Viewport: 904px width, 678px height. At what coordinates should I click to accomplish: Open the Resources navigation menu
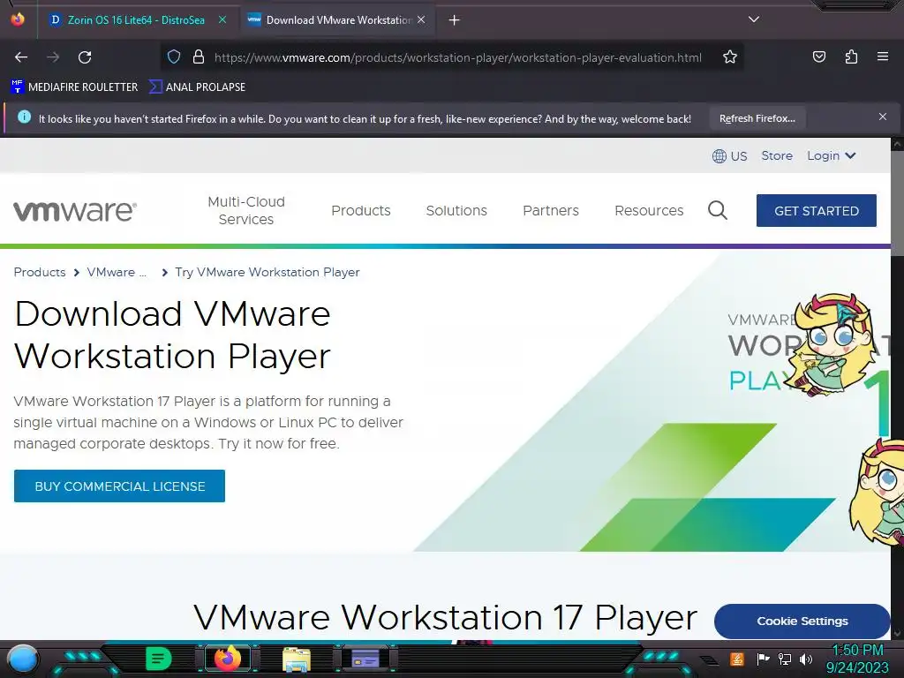[x=649, y=210]
